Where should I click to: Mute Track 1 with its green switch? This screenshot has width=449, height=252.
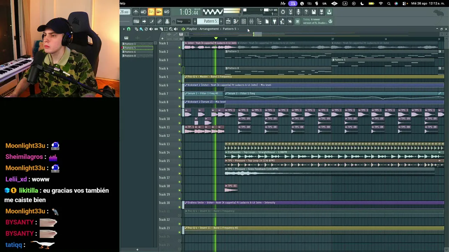[180, 47]
